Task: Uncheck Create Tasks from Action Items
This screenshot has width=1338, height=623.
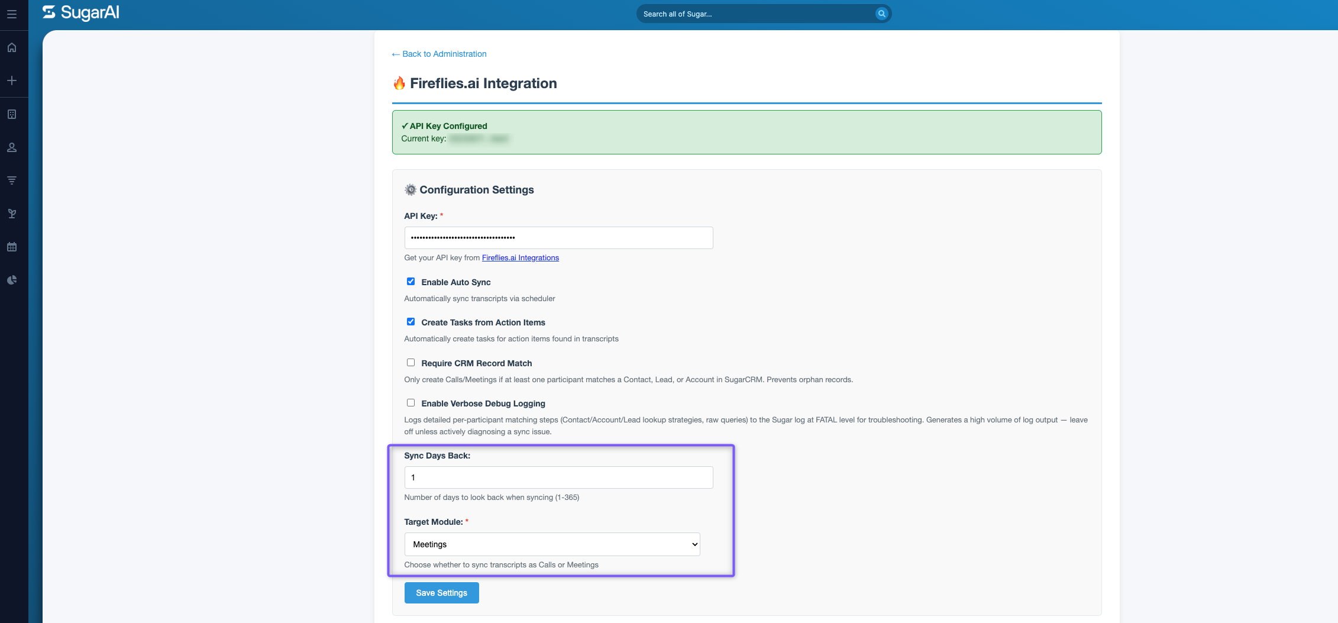Action: [411, 322]
